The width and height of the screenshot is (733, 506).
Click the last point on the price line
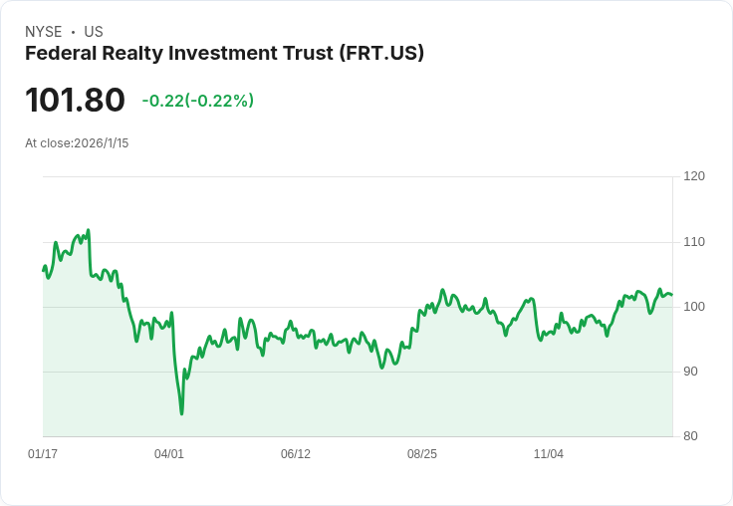(x=672, y=295)
